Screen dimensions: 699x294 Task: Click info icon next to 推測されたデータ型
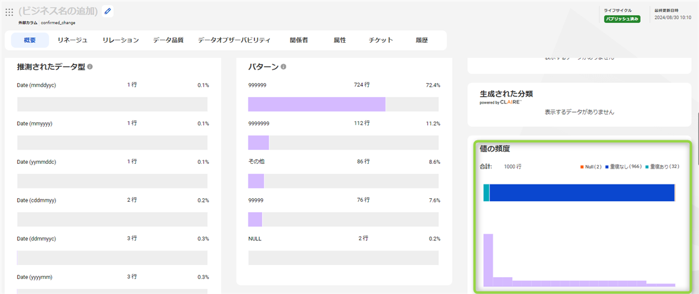(90, 66)
